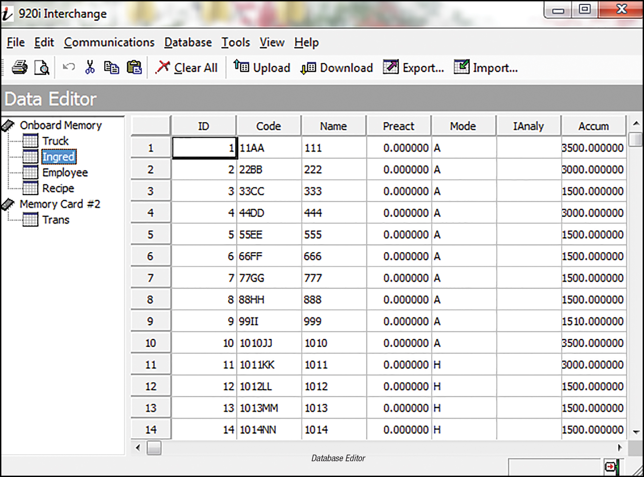
Task: Click the Undo arrow icon
Action: pos(68,67)
